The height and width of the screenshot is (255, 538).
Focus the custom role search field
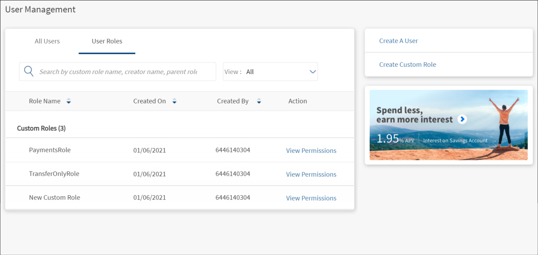click(x=118, y=72)
